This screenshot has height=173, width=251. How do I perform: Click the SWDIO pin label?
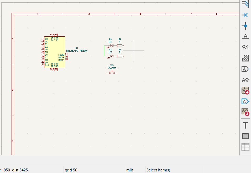[x=61, y=55]
